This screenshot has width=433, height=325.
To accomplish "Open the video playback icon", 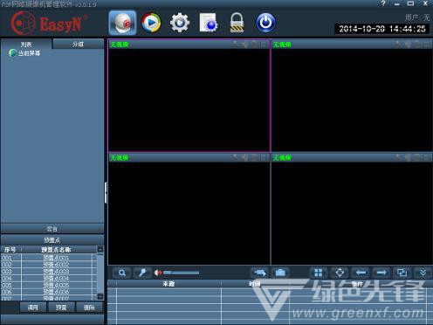I will point(151,23).
